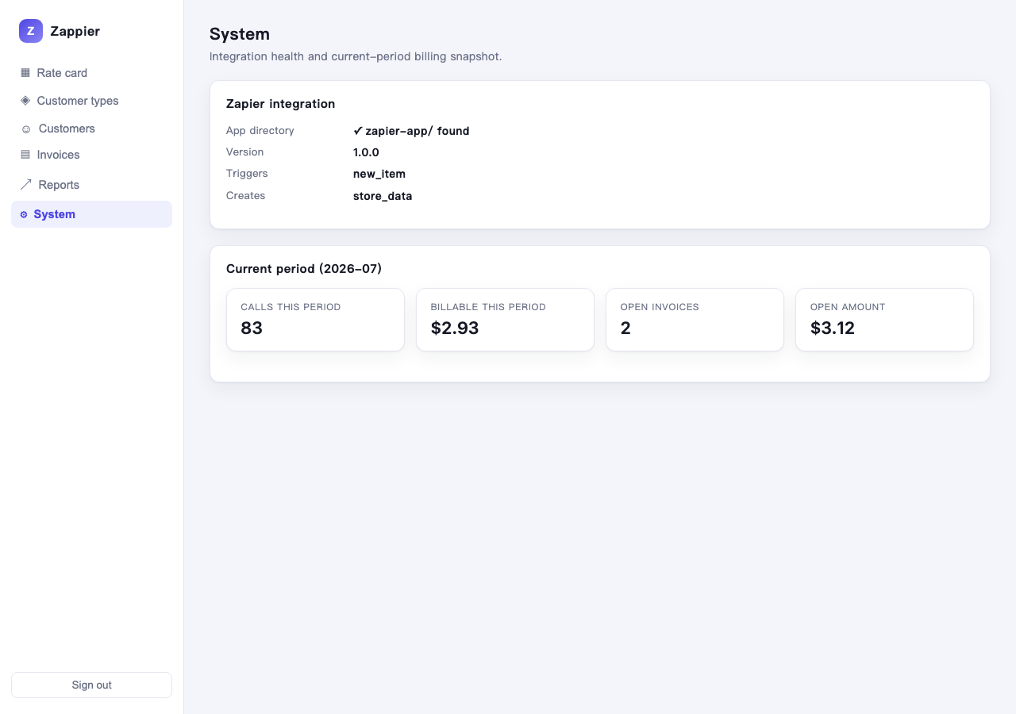Click the Calls this period card label
The height and width of the screenshot is (714, 1016).
[x=291, y=307]
